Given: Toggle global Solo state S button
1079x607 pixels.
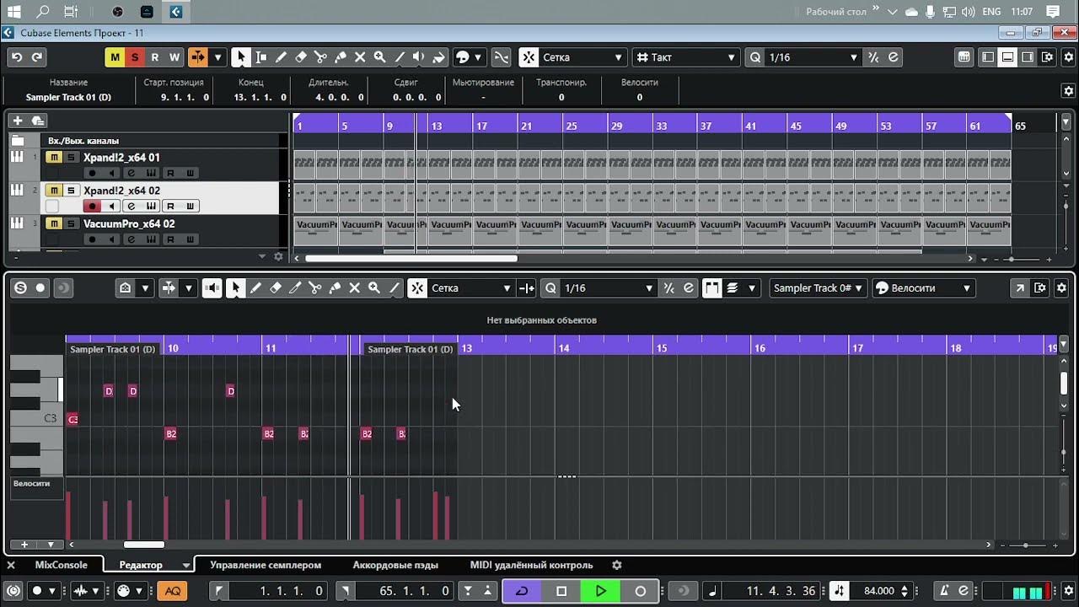Looking at the screenshot, I should (134, 57).
